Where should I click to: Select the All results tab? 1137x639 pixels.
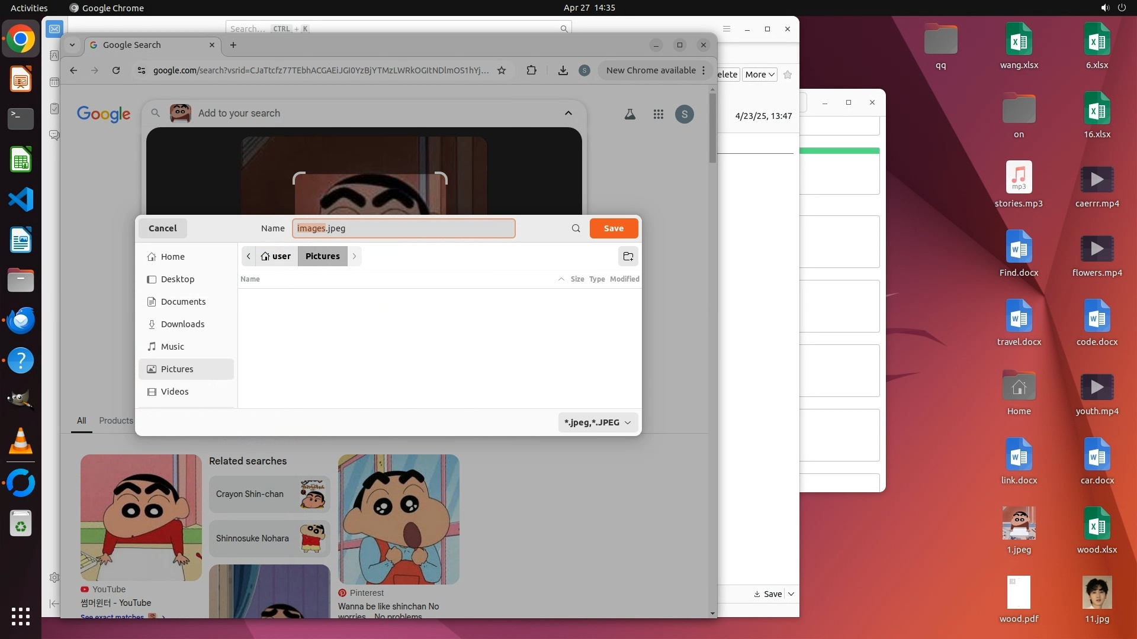(81, 421)
